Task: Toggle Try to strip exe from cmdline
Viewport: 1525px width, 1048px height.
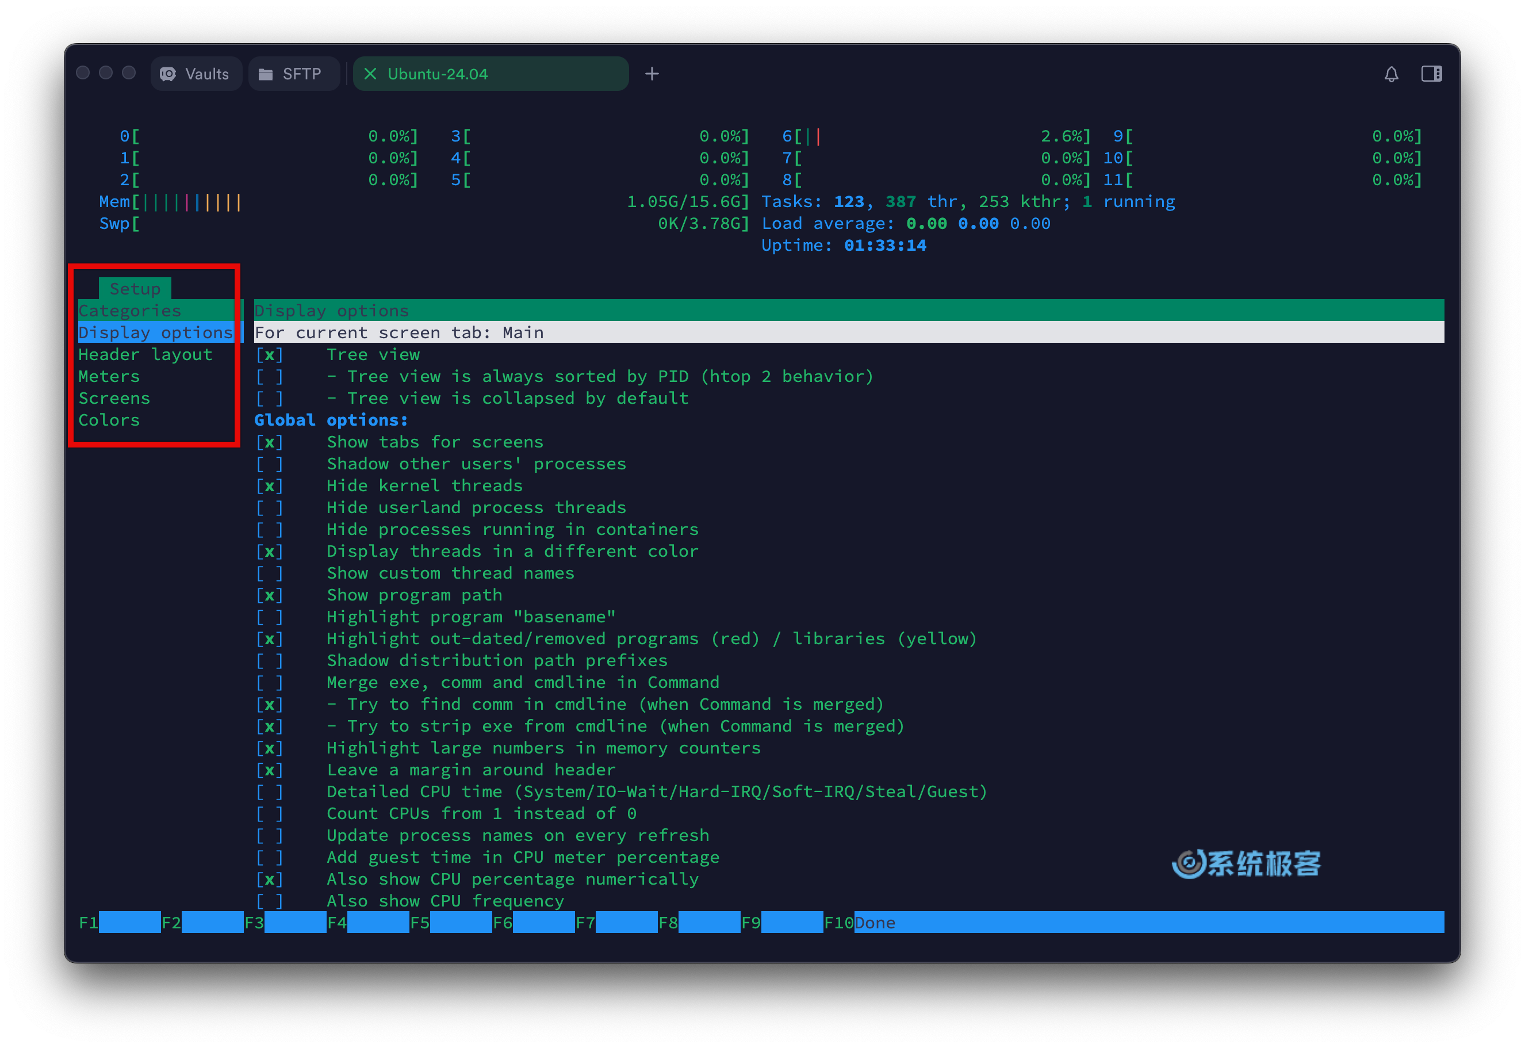Action: pyautogui.click(x=269, y=726)
